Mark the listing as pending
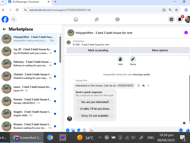190x143 pixels. tap(98, 50)
